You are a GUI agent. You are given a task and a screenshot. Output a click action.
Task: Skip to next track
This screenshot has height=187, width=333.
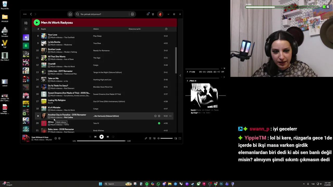108,137
